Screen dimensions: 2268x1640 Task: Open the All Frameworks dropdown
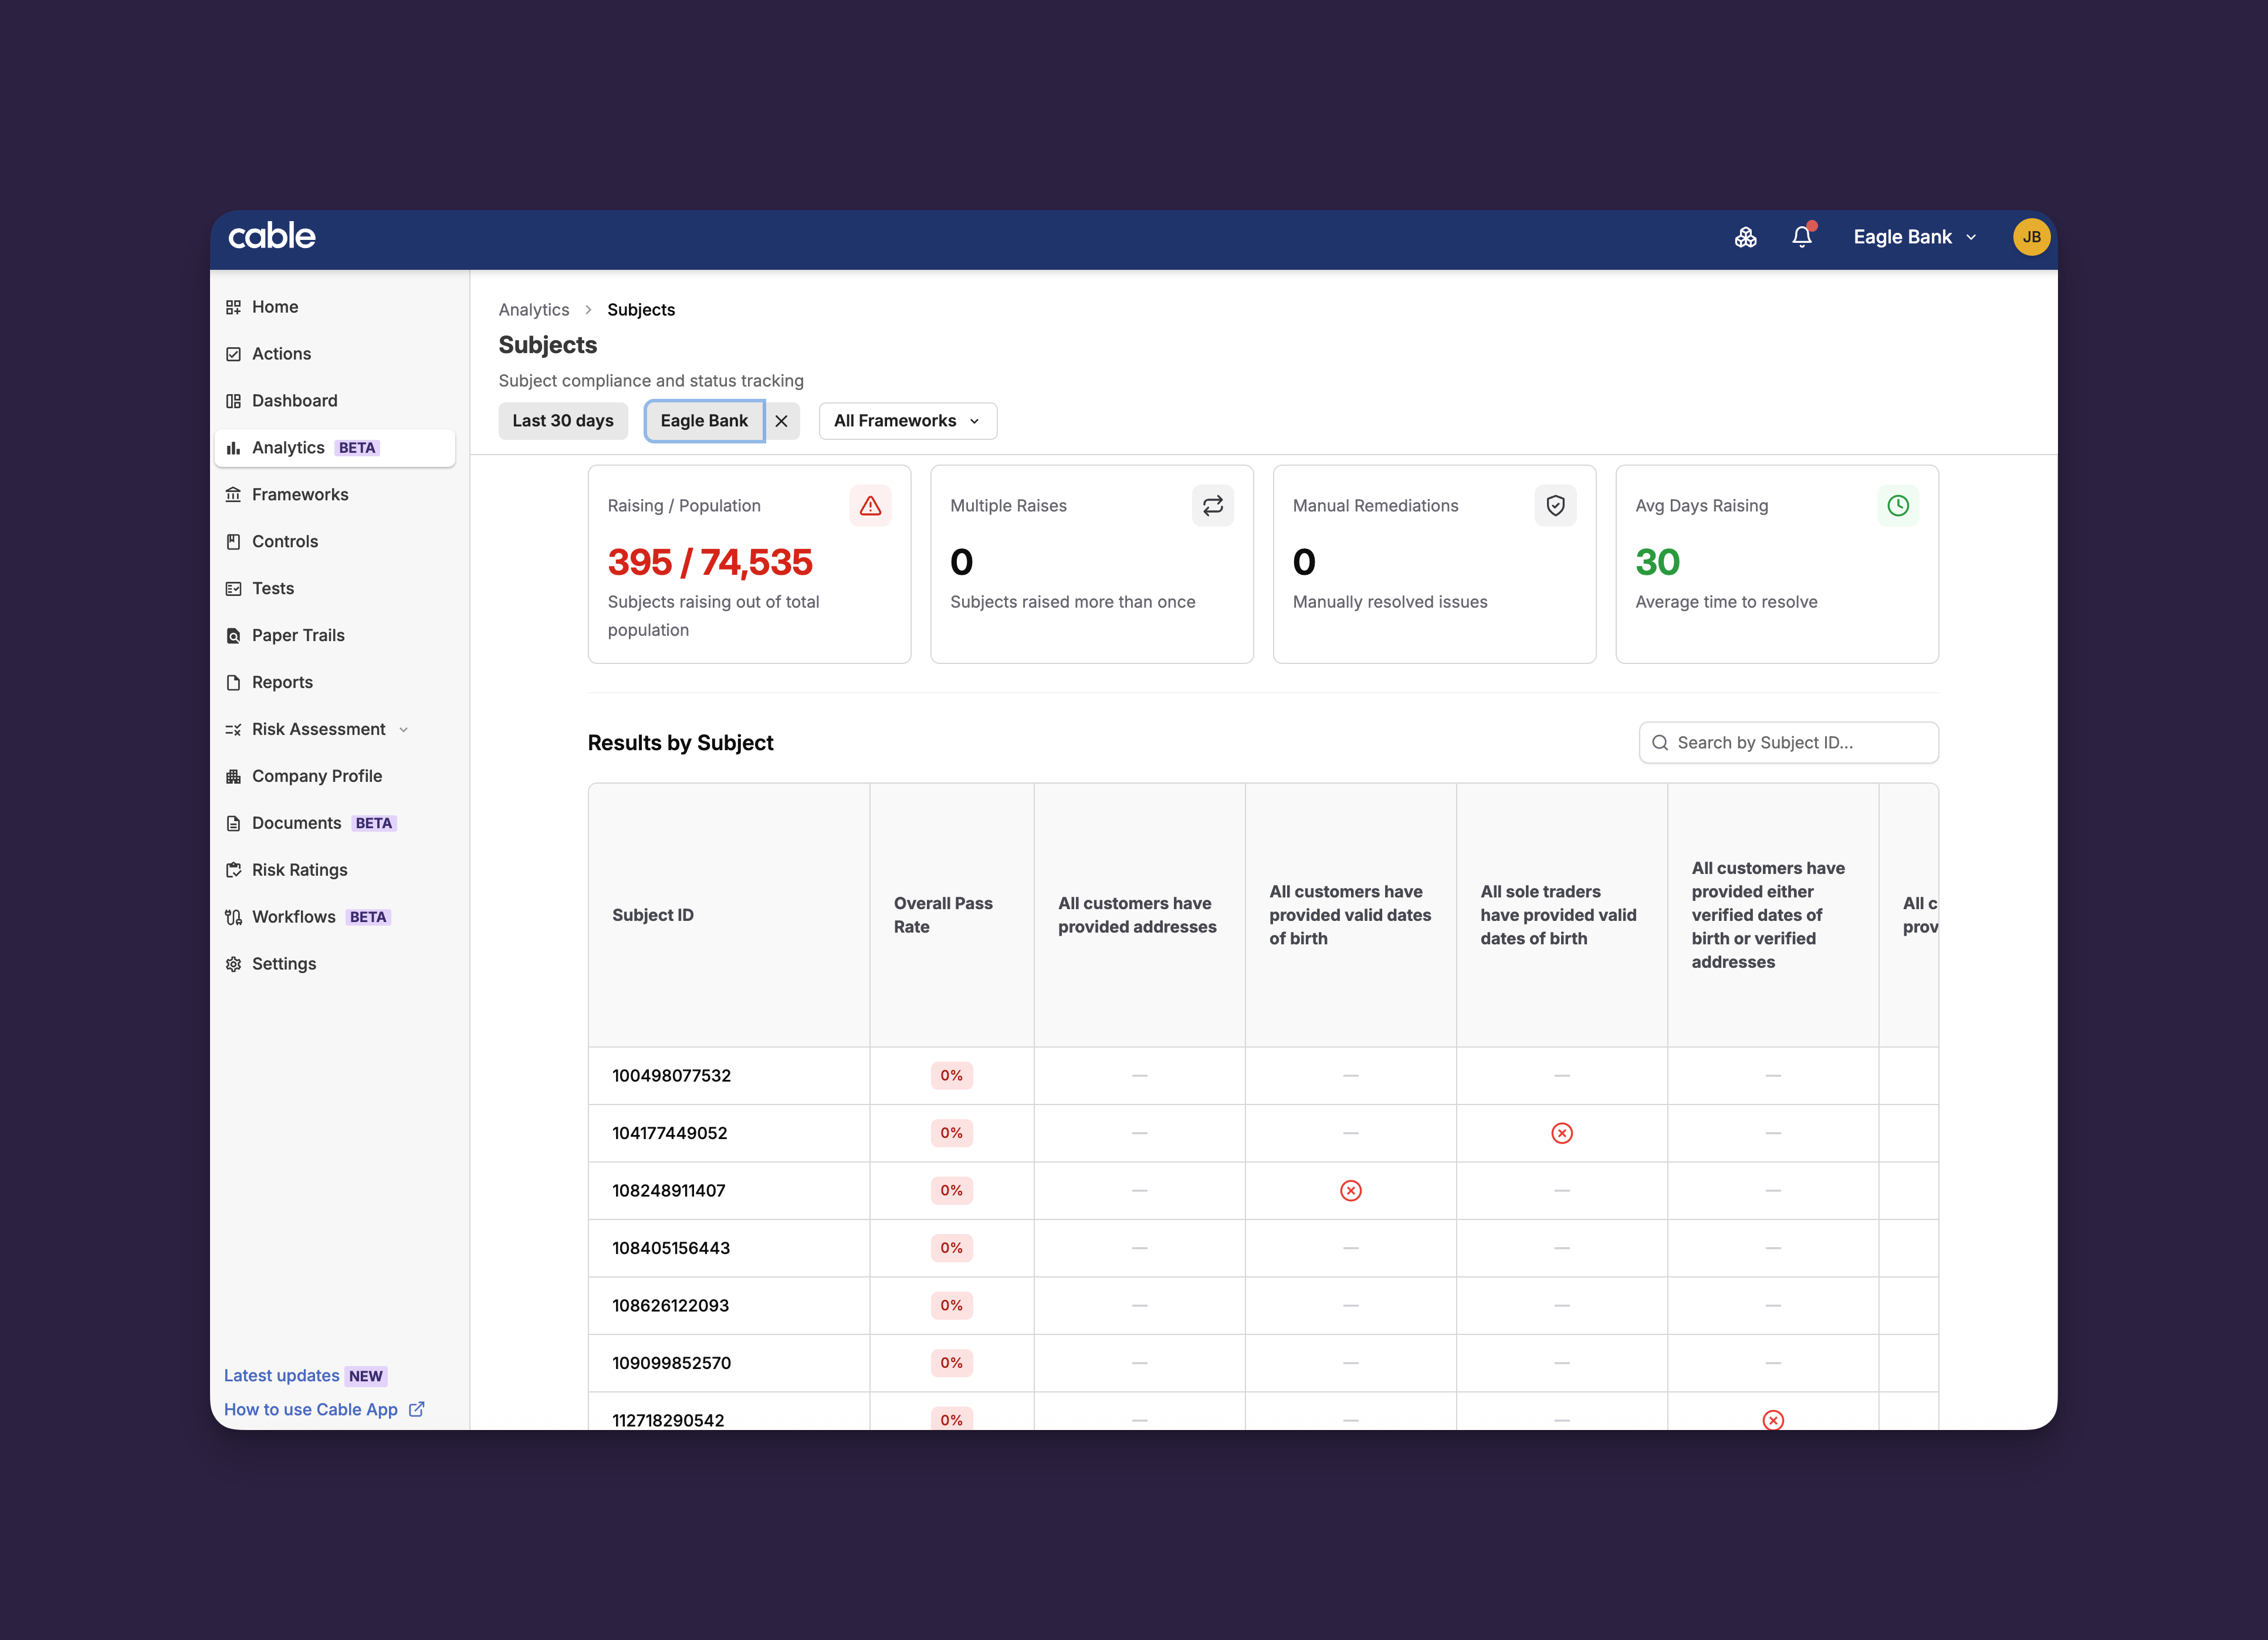click(907, 421)
